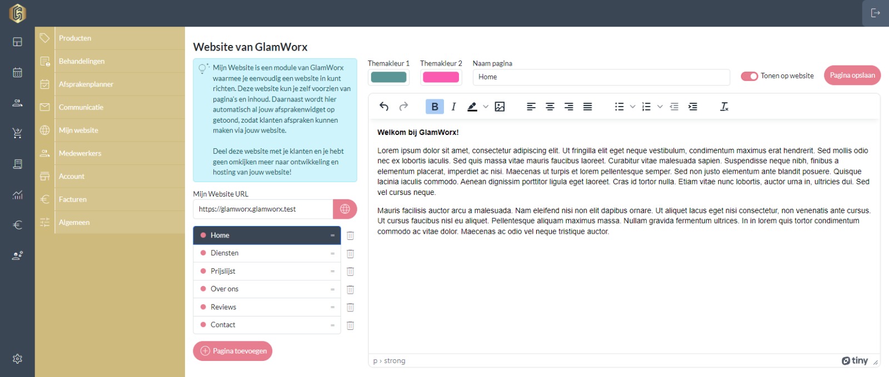Center-align the text in editor

click(550, 107)
